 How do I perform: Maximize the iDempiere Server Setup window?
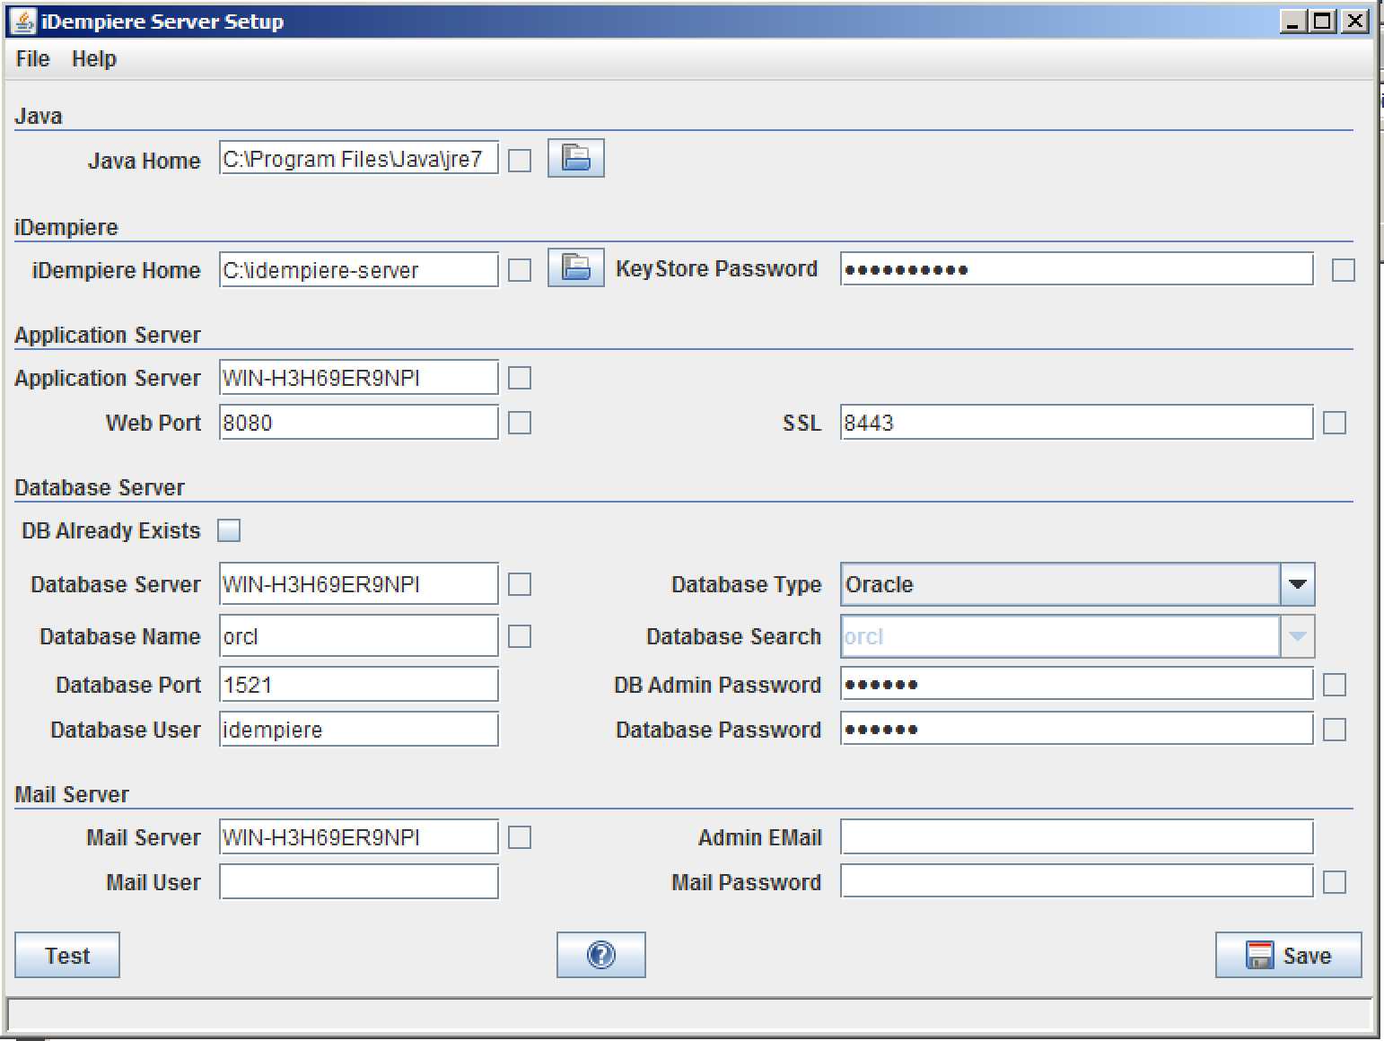pos(1323,22)
